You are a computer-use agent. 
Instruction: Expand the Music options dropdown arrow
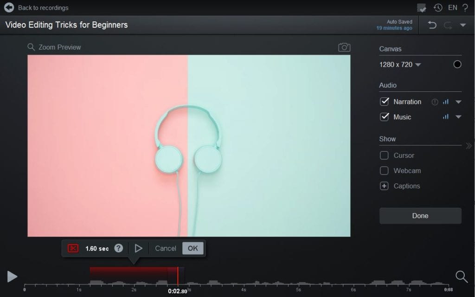[458, 117]
